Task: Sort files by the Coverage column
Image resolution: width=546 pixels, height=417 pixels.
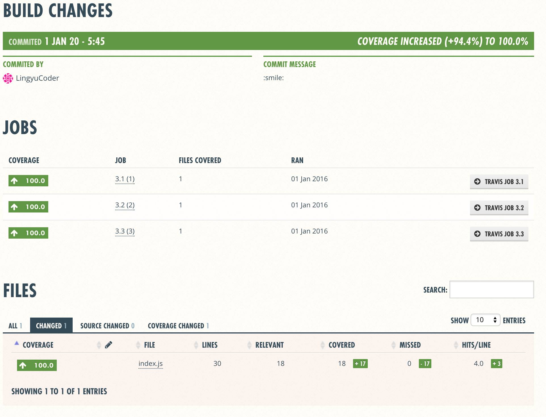Action: click(38, 345)
